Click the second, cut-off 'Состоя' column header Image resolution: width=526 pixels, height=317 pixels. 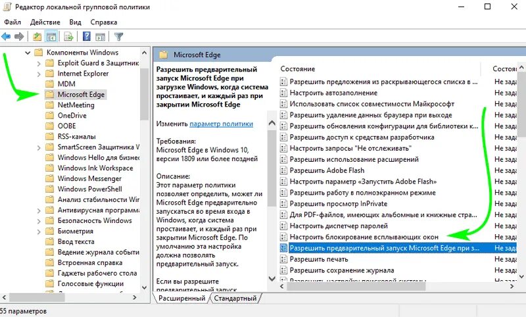click(x=504, y=69)
